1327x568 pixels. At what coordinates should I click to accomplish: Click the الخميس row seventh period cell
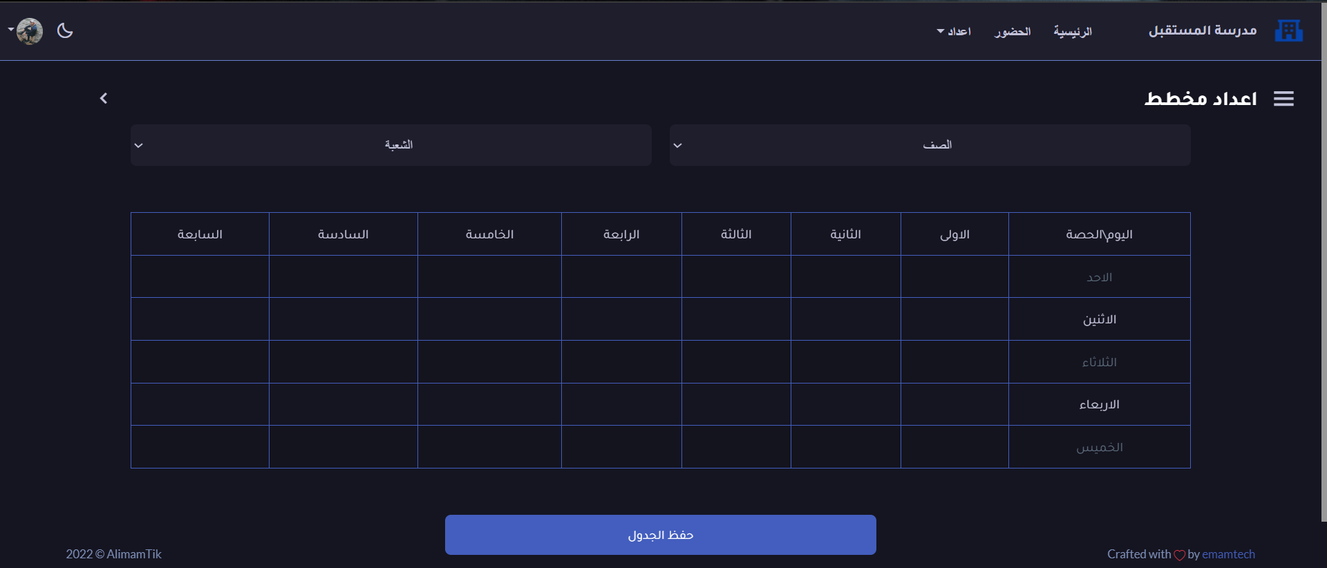click(200, 447)
